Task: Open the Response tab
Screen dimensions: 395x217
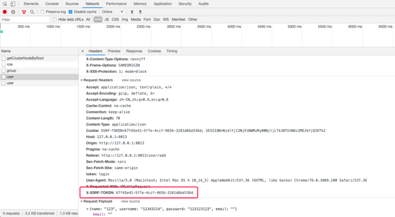Action: (x=134, y=51)
